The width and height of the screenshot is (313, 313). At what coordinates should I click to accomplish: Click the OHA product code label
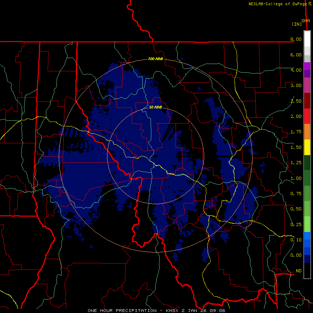[306, 21]
